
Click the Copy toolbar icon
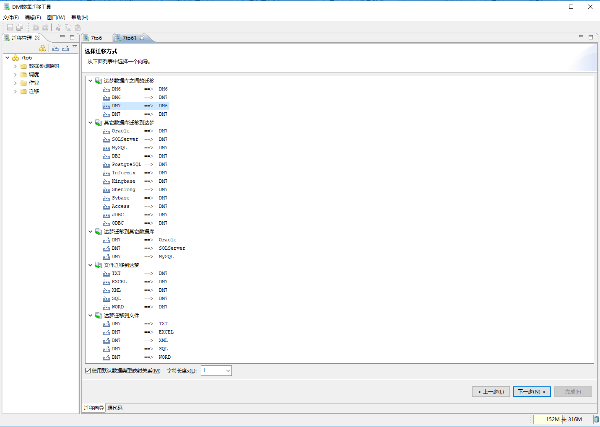68,28
